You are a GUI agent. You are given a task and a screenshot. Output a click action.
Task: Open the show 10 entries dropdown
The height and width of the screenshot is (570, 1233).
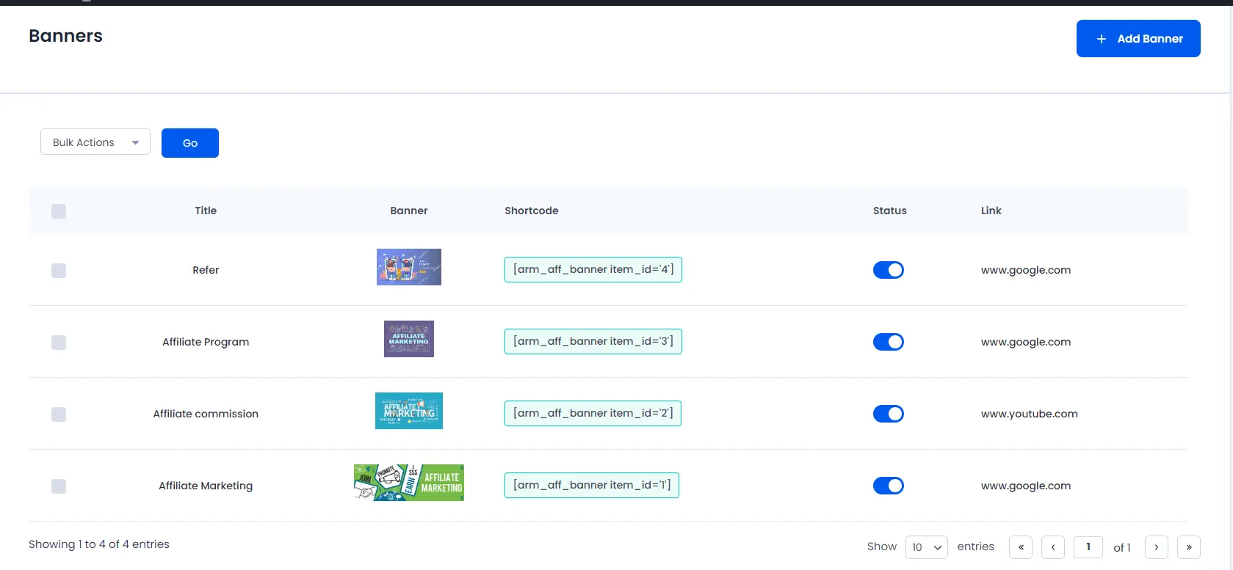[x=927, y=547]
